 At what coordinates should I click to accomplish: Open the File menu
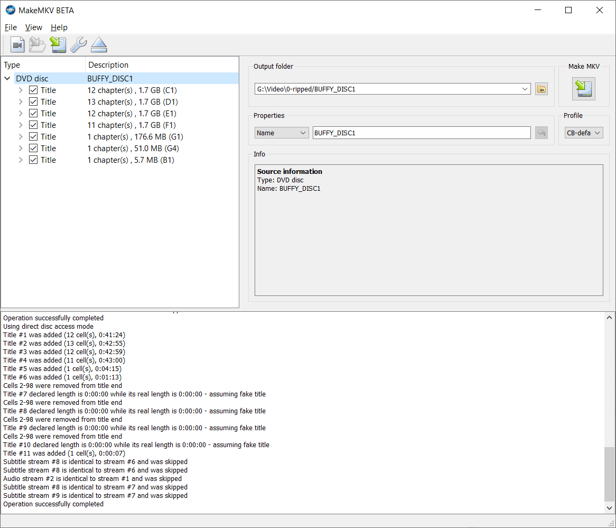pos(11,27)
